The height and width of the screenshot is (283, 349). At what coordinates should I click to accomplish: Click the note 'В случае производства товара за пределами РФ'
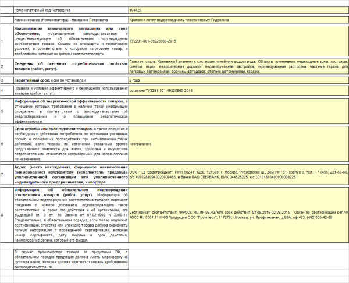pos(70,260)
